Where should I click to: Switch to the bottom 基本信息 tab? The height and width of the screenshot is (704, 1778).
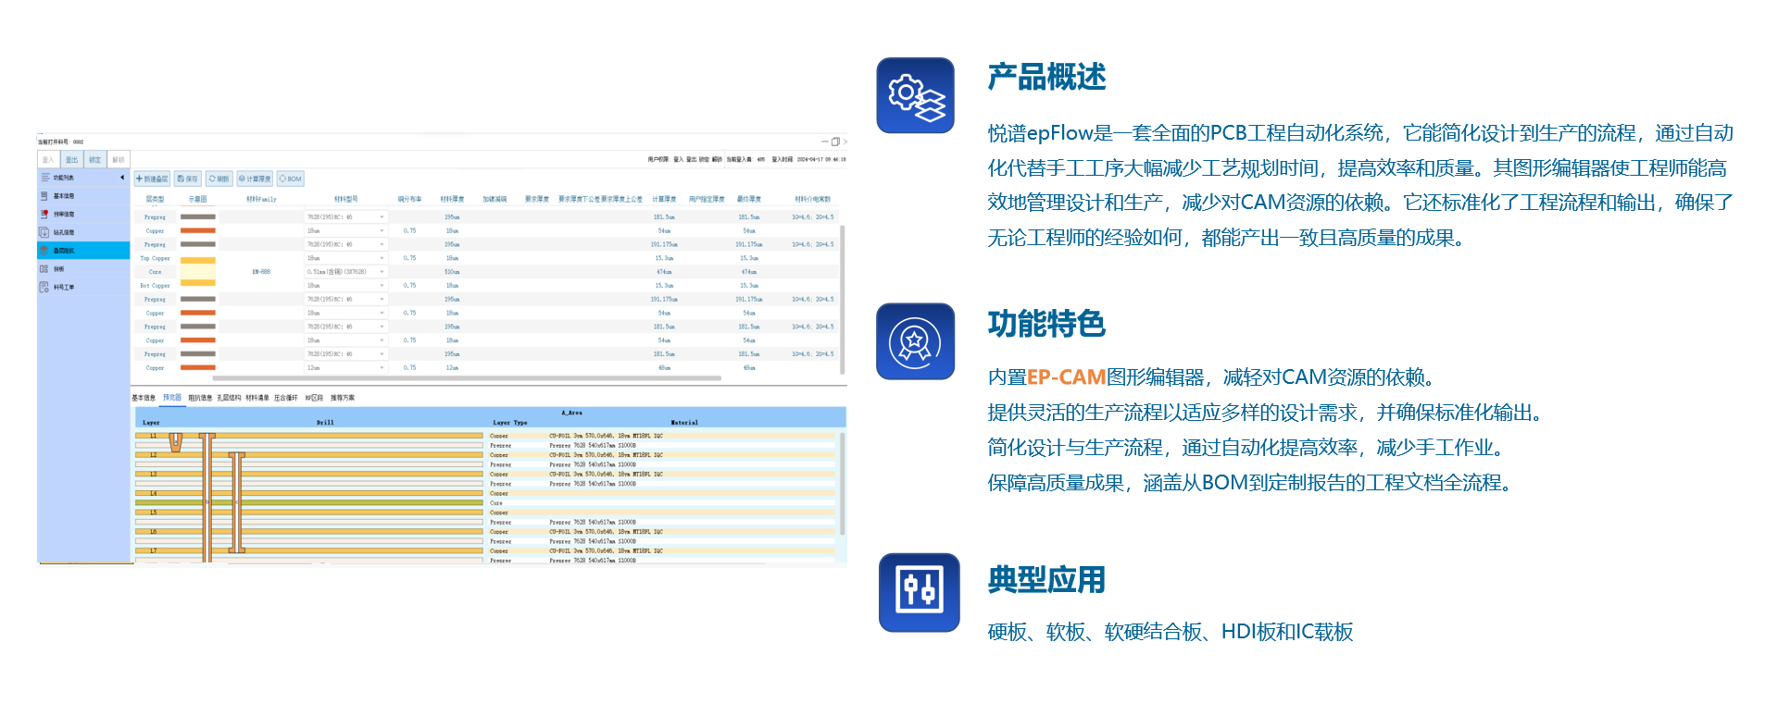tap(144, 398)
